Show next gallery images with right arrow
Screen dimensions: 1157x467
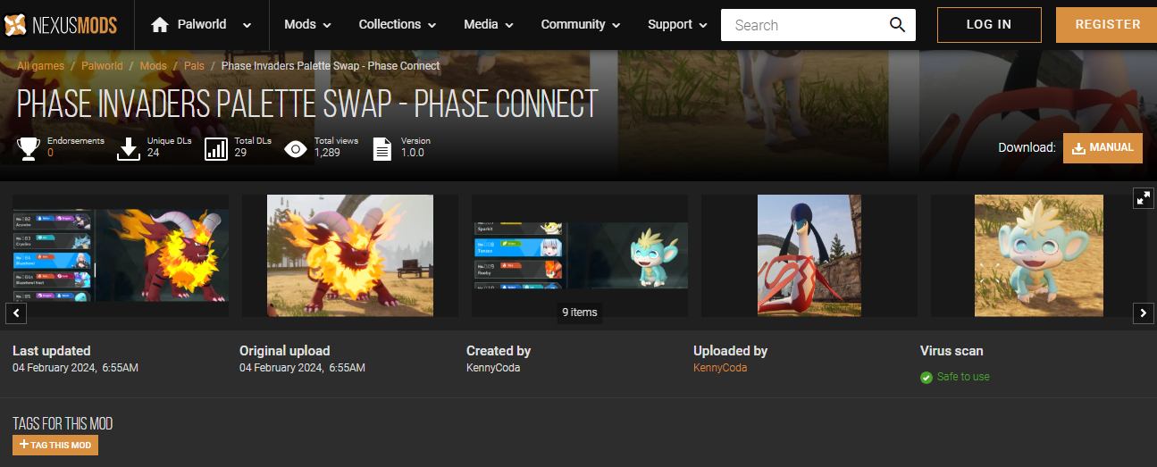coord(1144,313)
